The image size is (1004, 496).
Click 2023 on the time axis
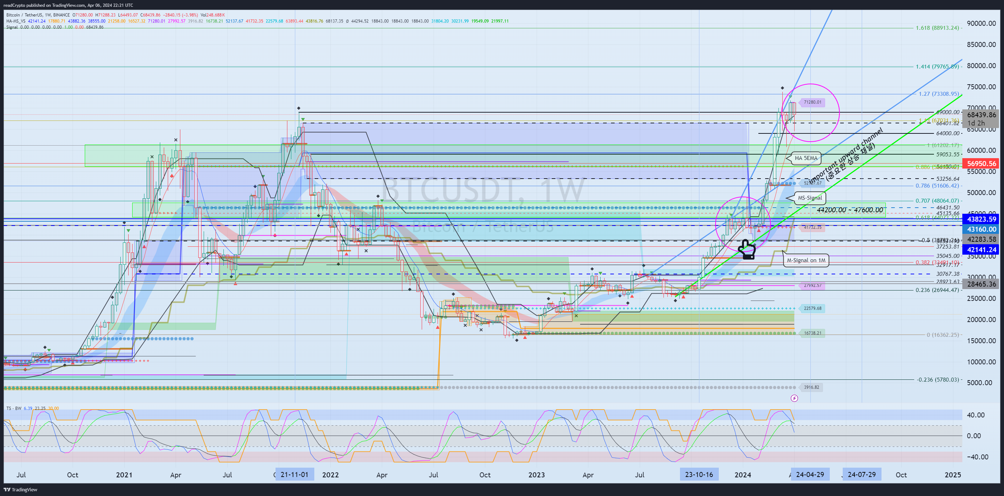pos(536,474)
